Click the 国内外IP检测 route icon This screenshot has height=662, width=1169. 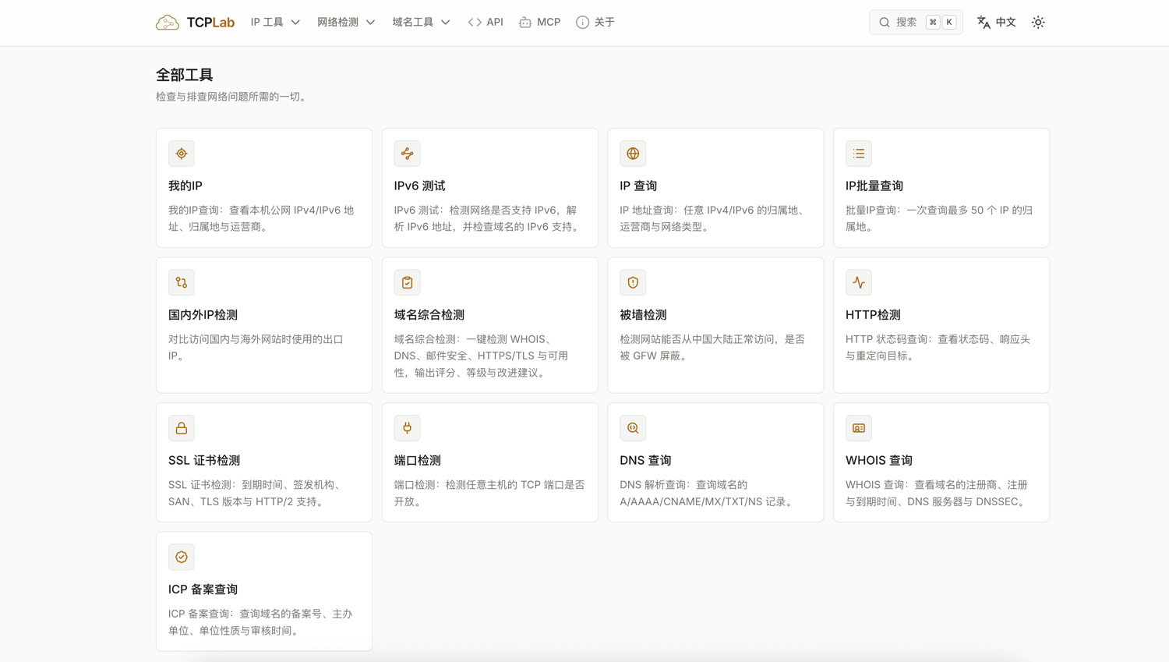click(x=182, y=282)
